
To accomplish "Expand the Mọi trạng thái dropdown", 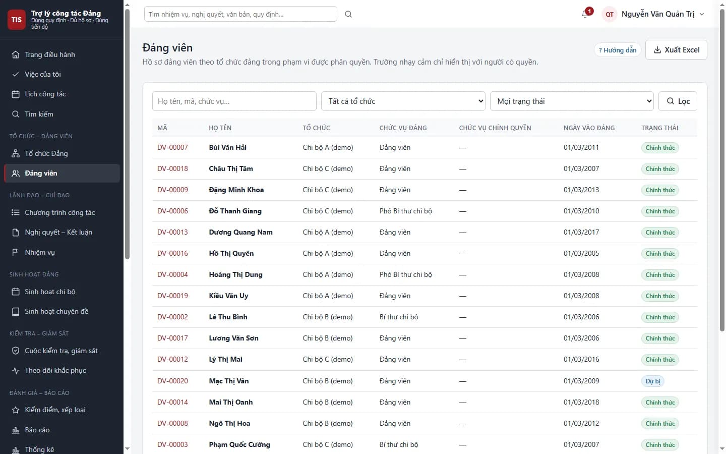I will point(572,101).
